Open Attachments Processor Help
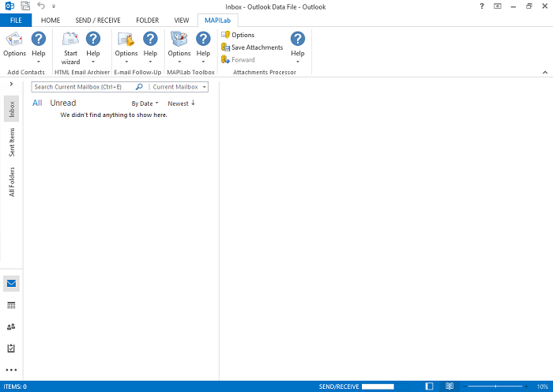The width and height of the screenshot is (553, 392). click(x=298, y=47)
